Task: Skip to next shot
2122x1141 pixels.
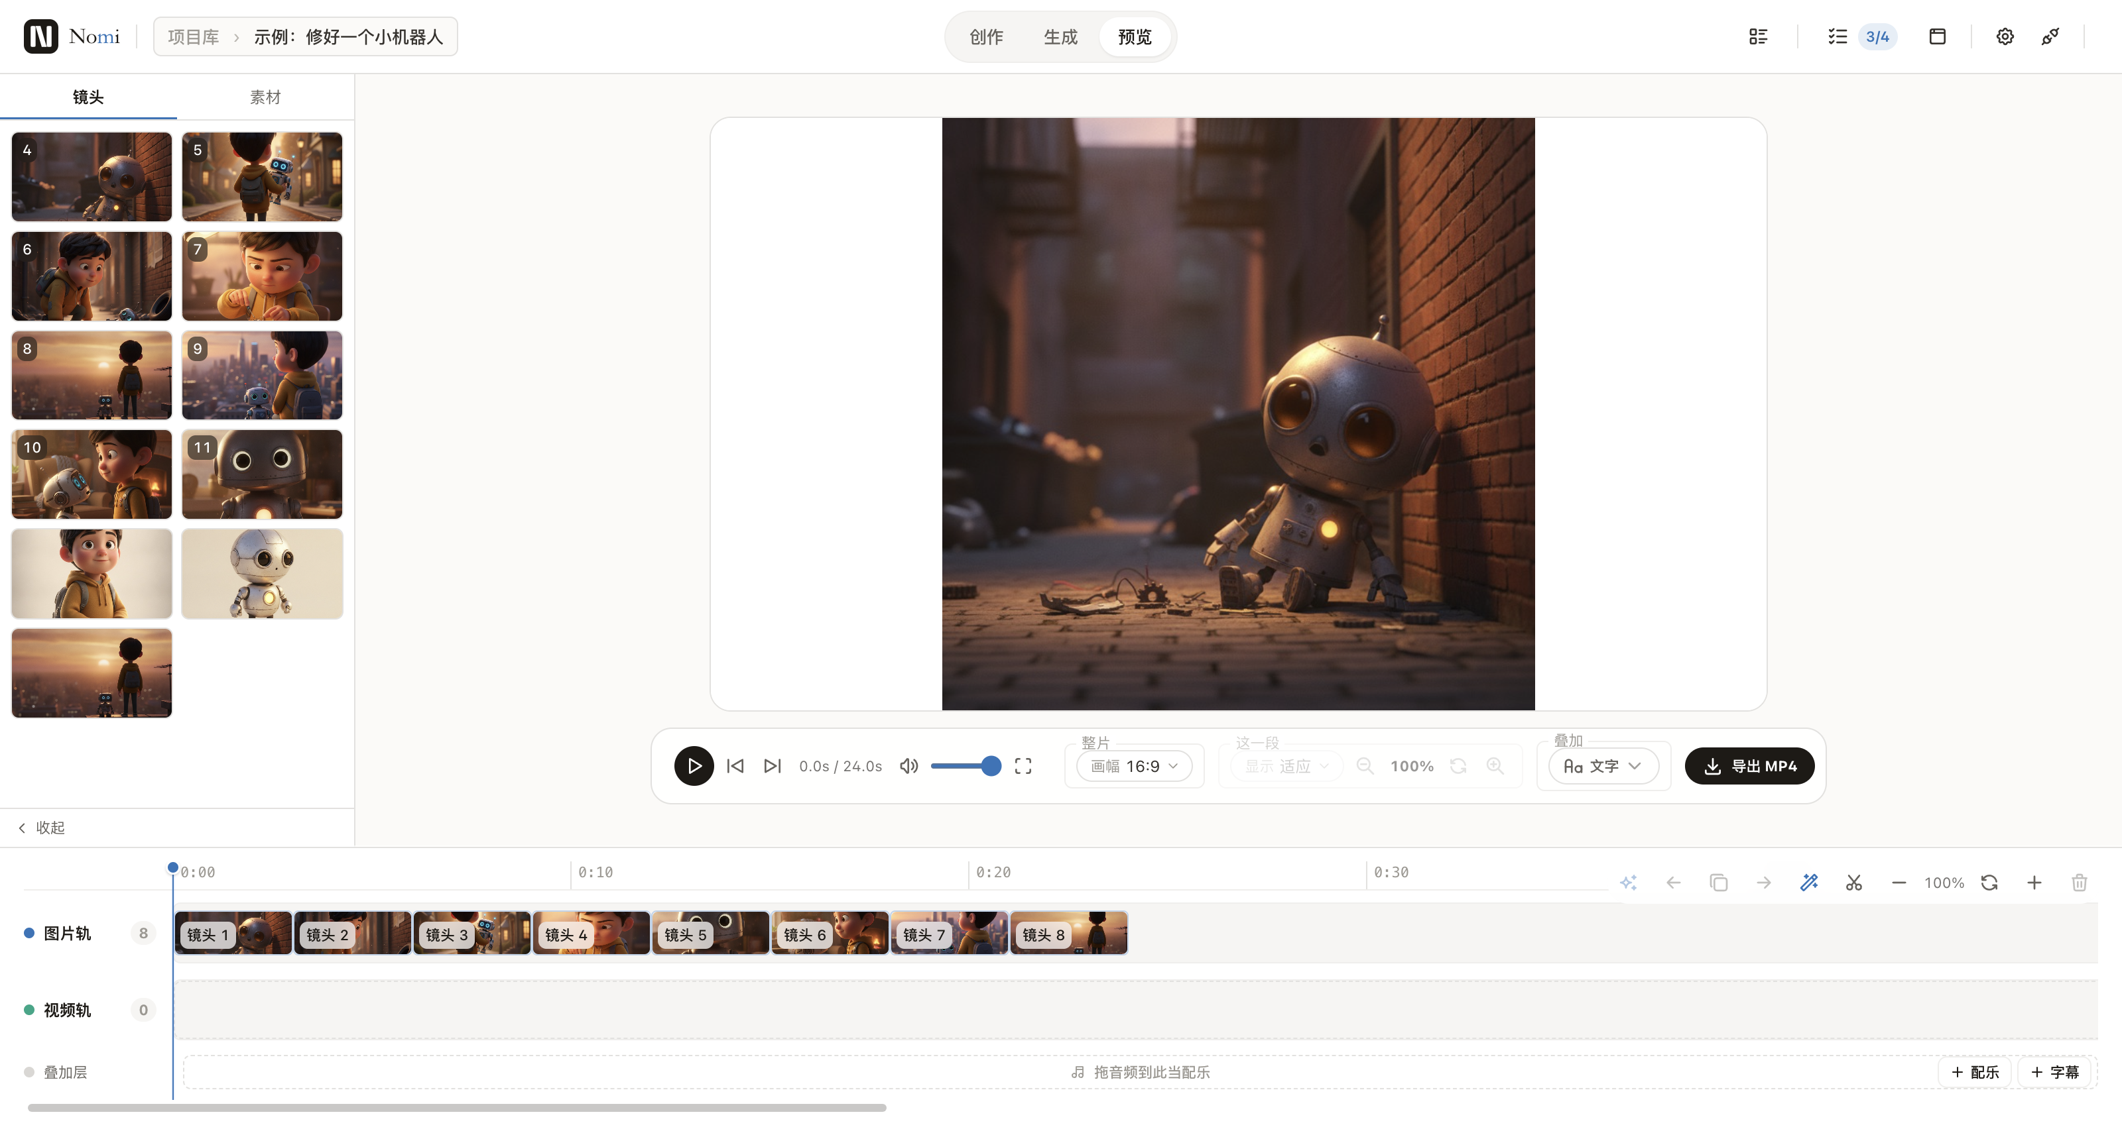Action: 772,765
